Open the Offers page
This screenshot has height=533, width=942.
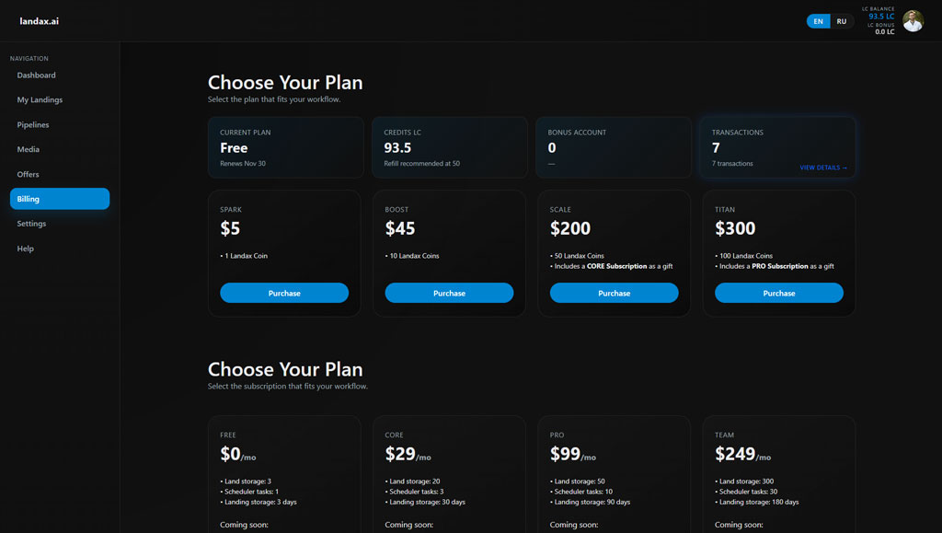(28, 174)
